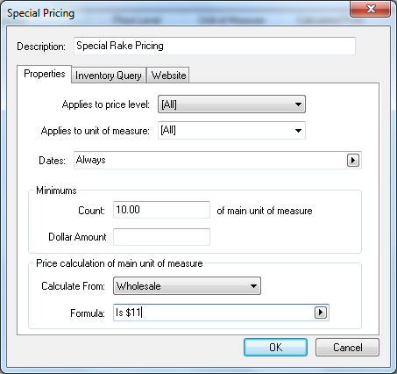Focus the minimum Count field
Image resolution: width=397 pixels, height=374 pixels.
tap(161, 210)
